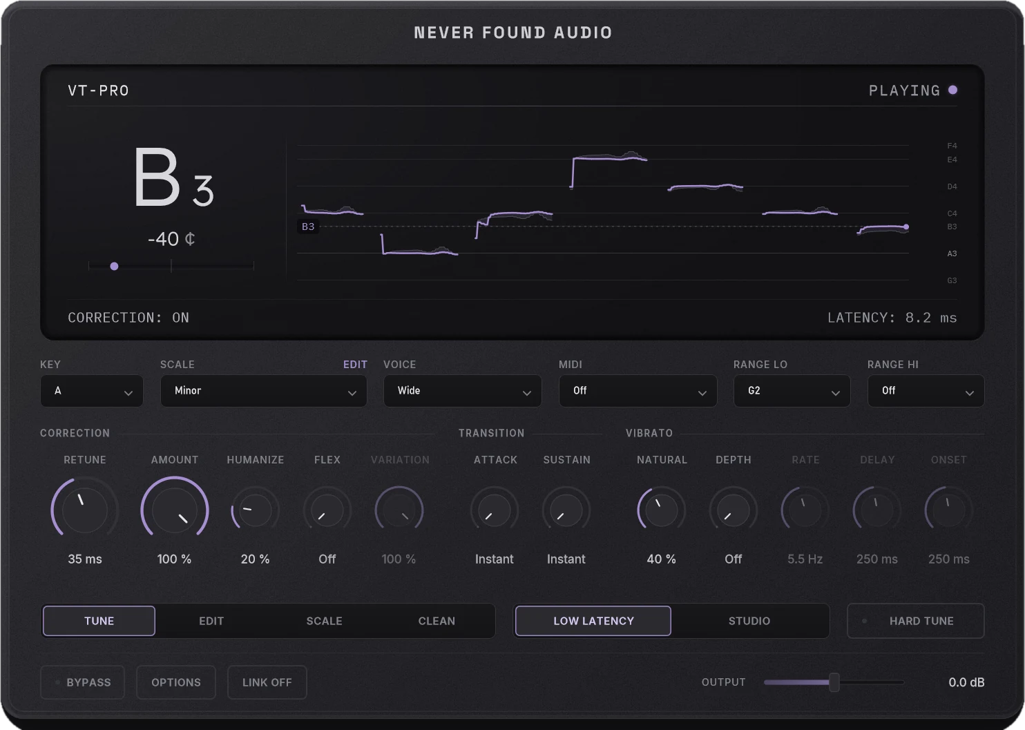Open the Voice dropdown set to Wide
Viewport: 1025px width, 730px height.
[x=463, y=391]
